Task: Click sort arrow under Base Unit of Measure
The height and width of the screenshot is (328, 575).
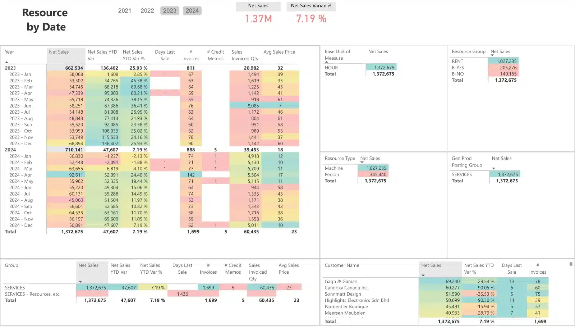Action: 326,62
